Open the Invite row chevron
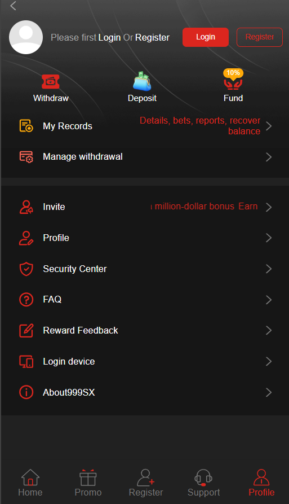289x504 pixels. coord(269,207)
